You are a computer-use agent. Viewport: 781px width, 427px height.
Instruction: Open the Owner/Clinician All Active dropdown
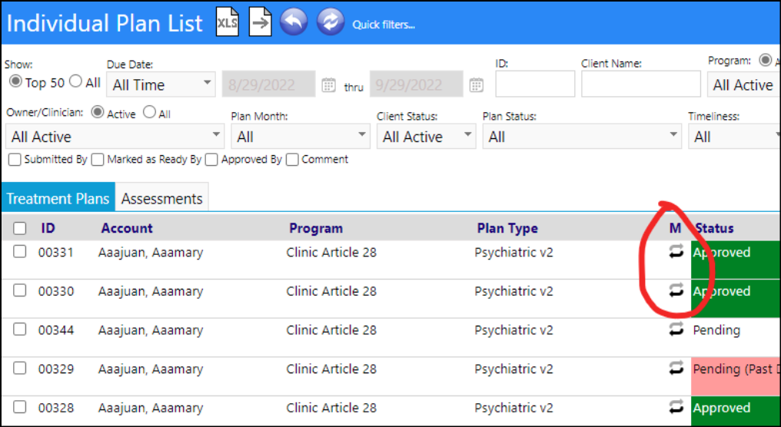115,137
